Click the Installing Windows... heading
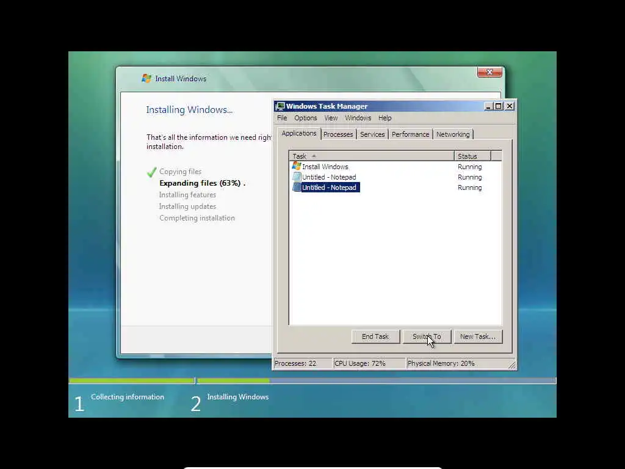This screenshot has height=469, width=625. coord(189,110)
